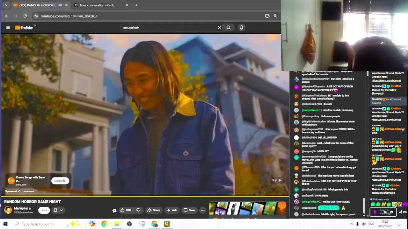Screen dimensions: 408x229
Task: Open the emoji picker in the chat box
Action: (x=391, y=212)
